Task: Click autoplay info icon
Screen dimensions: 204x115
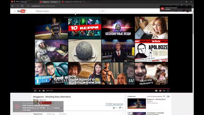Action: tap(164, 96)
